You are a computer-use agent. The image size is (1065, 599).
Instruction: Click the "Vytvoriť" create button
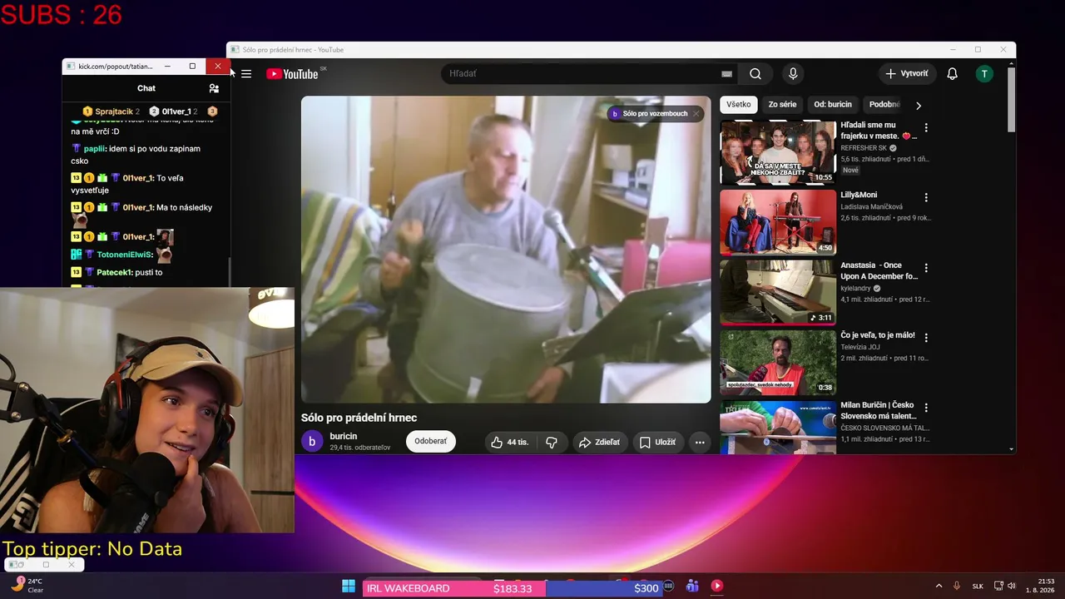coord(907,74)
